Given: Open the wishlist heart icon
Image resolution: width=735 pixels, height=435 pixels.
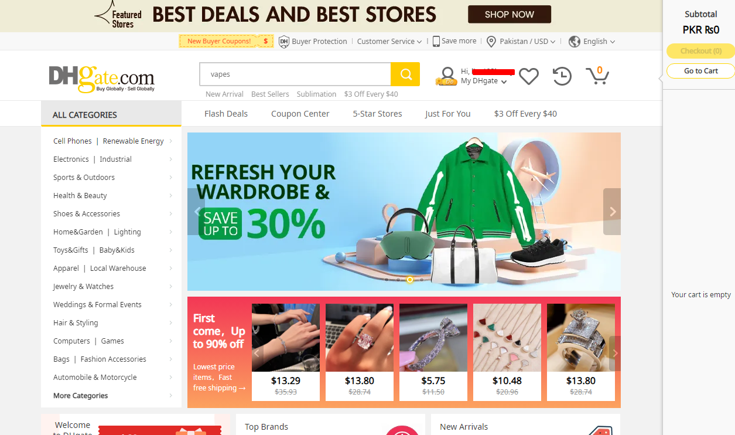Looking at the screenshot, I should click(x=529, y=76).
